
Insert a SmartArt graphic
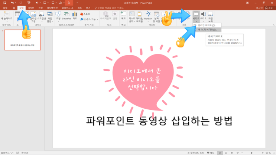click(66, 16)
